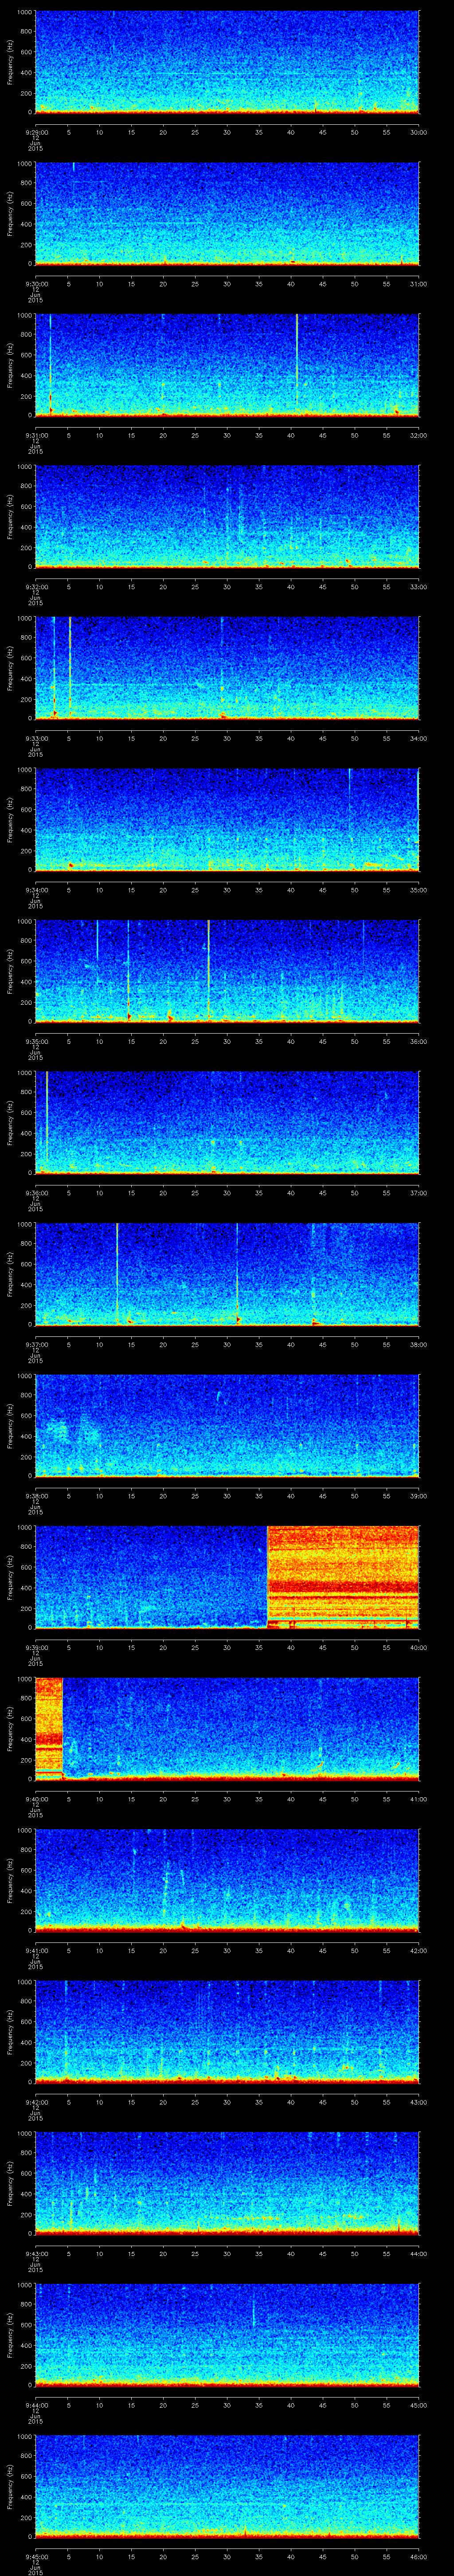Open the spectrogram panel beginning at 9:43:00
The image size is (454, 2576).
[x=227, y=2183]
